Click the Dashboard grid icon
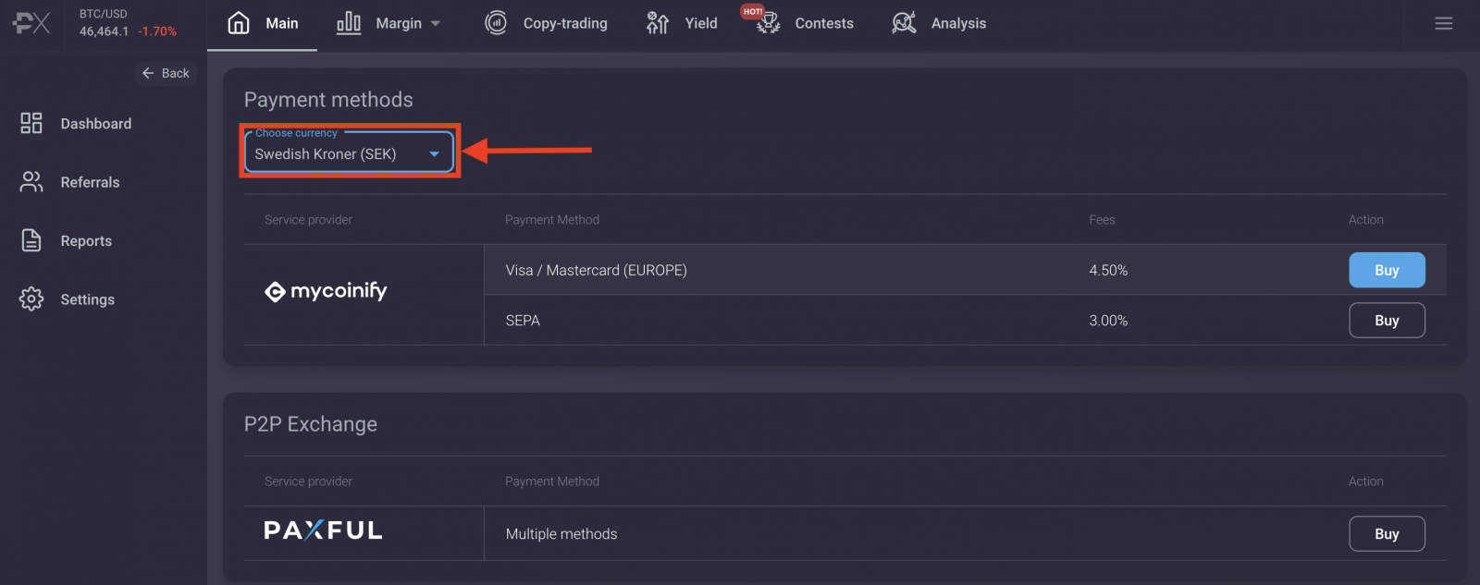1480x585 pixels. click(x=31, y=123)
